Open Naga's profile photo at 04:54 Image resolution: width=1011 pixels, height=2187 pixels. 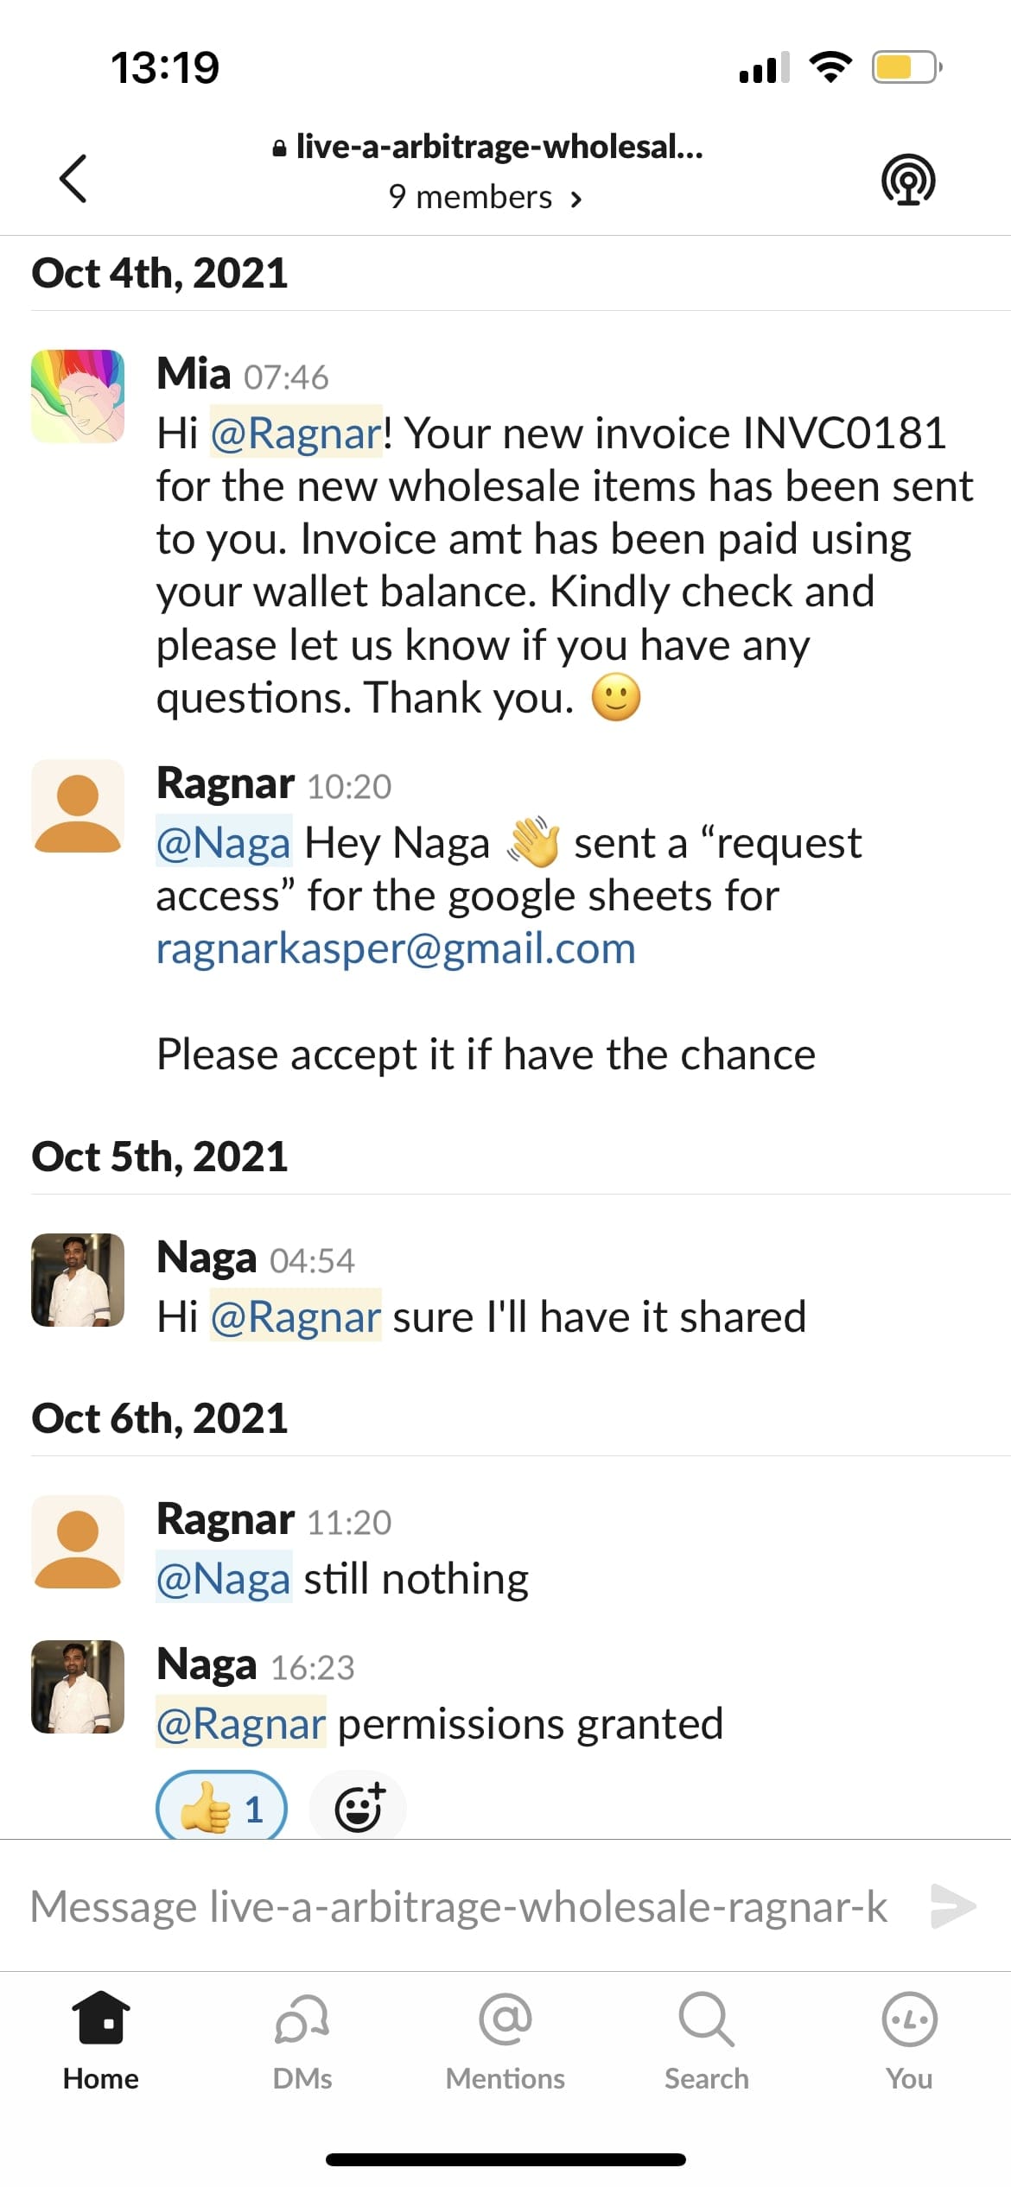pos(78,1279)
